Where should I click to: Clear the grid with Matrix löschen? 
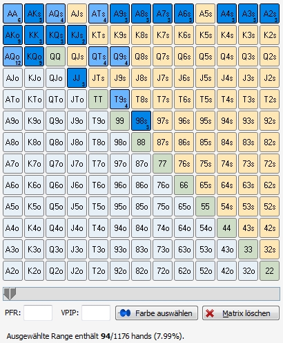(x=241, y=313)
